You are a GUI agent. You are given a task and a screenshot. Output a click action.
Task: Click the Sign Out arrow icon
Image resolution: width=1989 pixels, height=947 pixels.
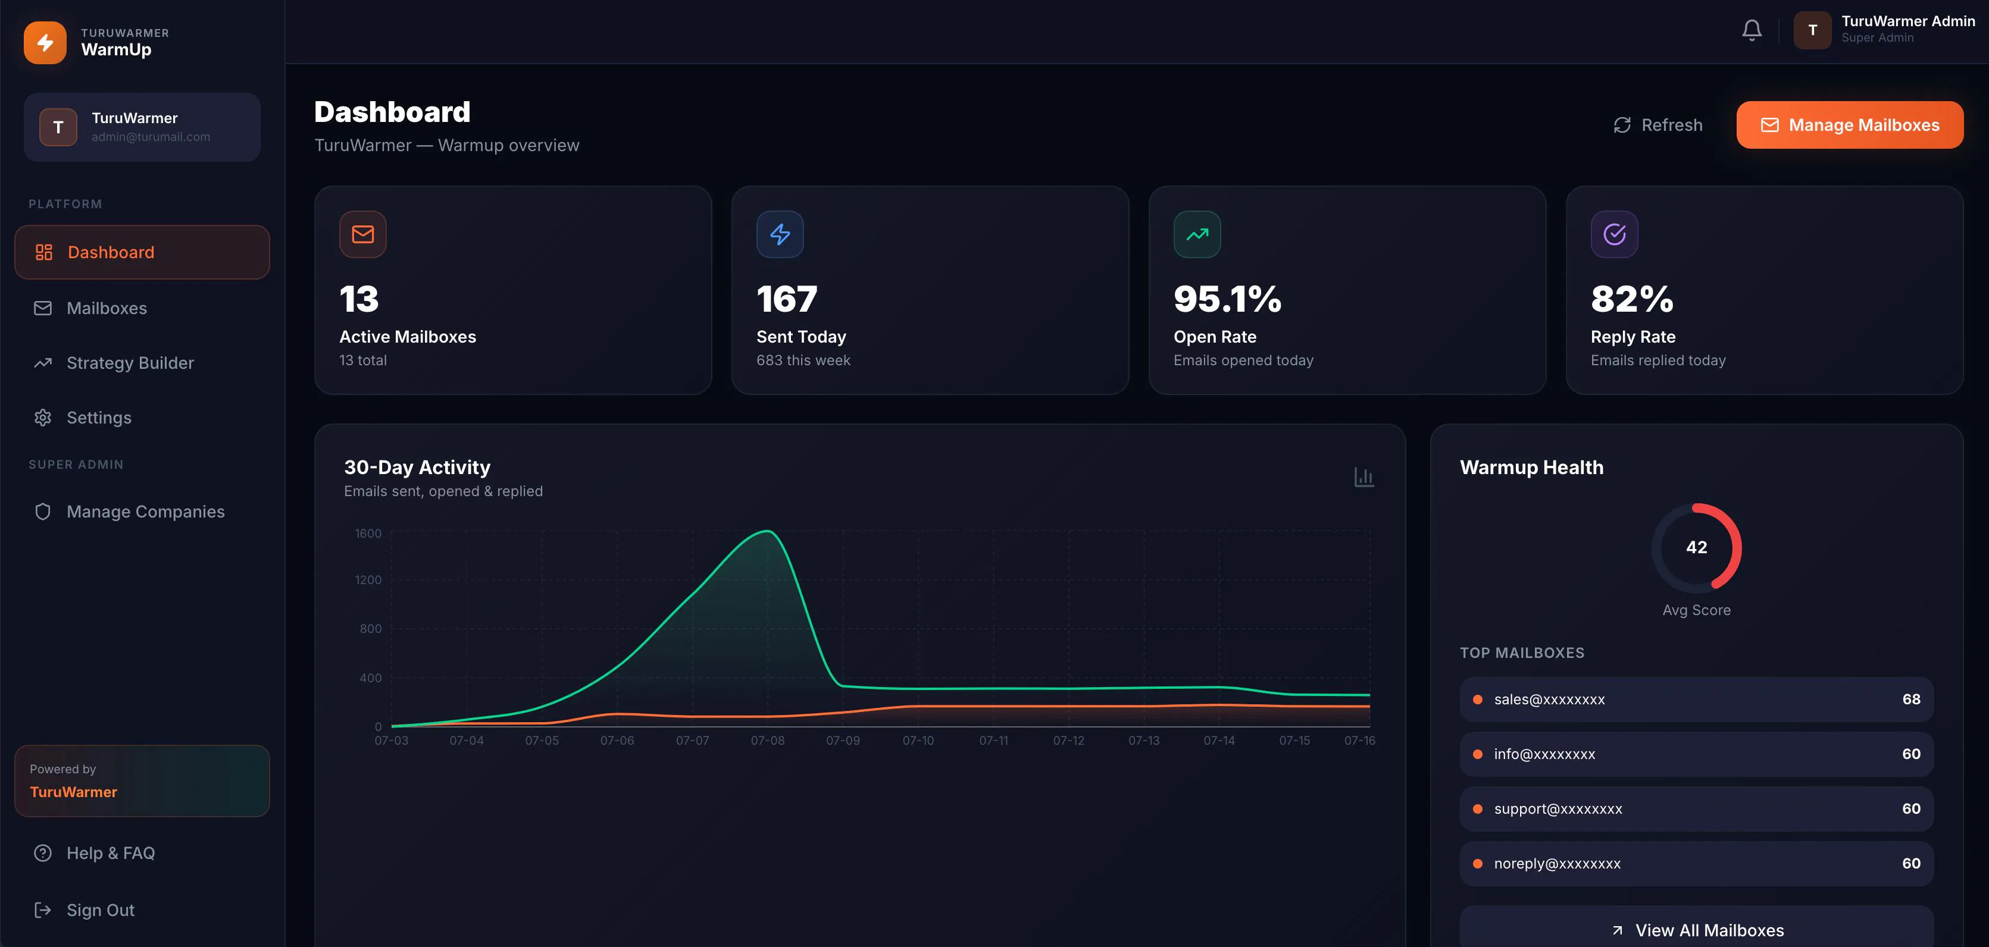[42, 910]
